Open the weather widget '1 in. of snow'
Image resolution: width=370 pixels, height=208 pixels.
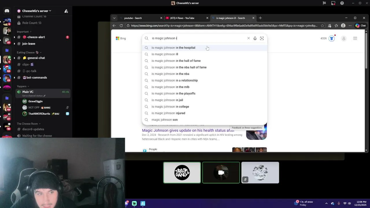point(304,203)
